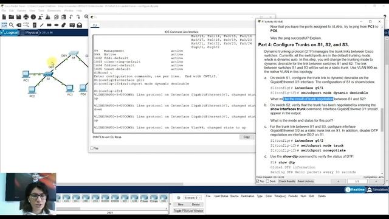Open the File menu

pos(4,10)
